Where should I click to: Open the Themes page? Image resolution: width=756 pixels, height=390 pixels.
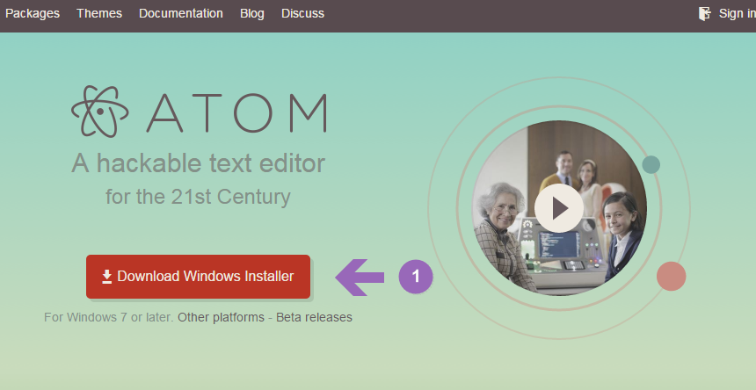pyautogui.click(x=99, y=13)
